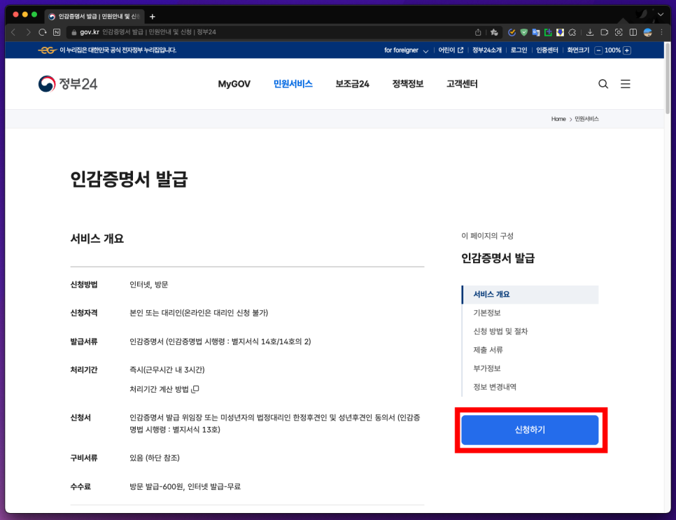Screen dimensions: 676x520
Task: Expand the tab search chevron
Action: point(661,15)
